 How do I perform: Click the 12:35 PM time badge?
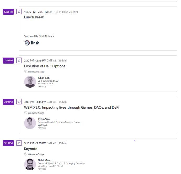click(8, 12)
